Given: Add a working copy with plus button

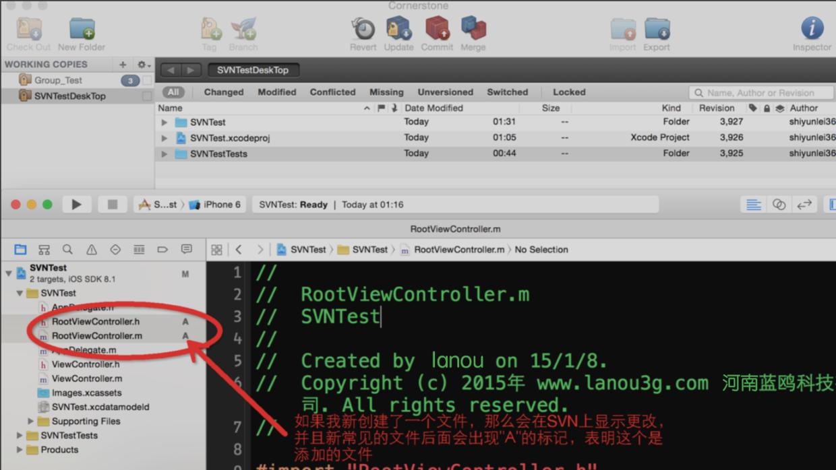Looking at the screenshot, I should point(123,65).
